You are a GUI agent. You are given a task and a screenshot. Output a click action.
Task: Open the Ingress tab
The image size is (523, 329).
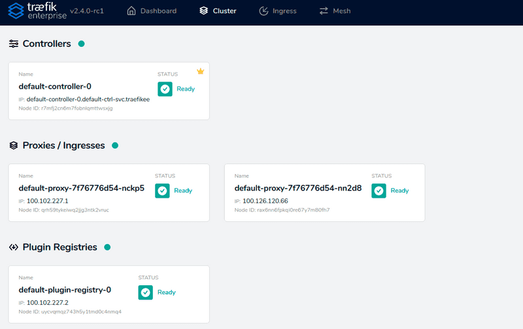tap(277, 11)
